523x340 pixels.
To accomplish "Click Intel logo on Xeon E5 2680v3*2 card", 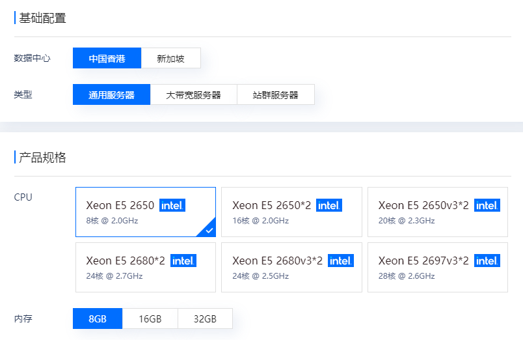I will pos(341,261).
